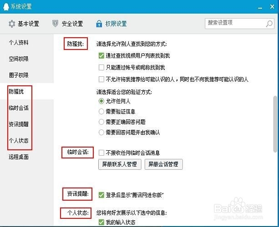Choose the 需要验证信息 radio option
Viewport: 279px width, 227px height.
click(101, 112)
